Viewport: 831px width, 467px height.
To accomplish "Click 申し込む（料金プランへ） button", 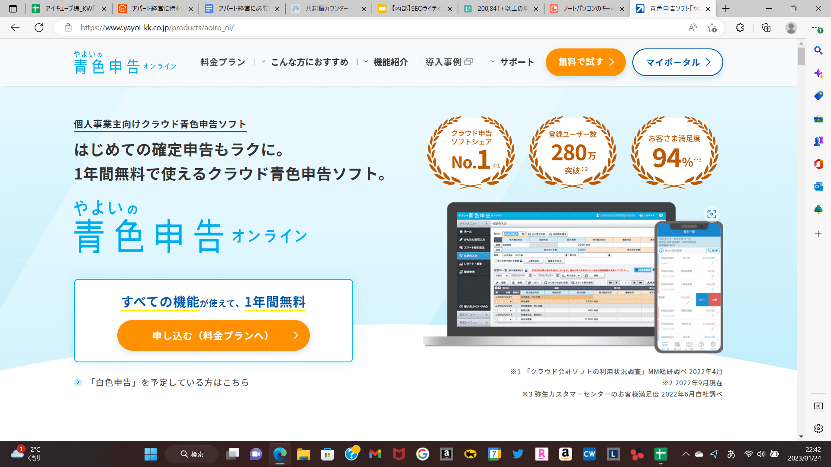I will point(213,336).
